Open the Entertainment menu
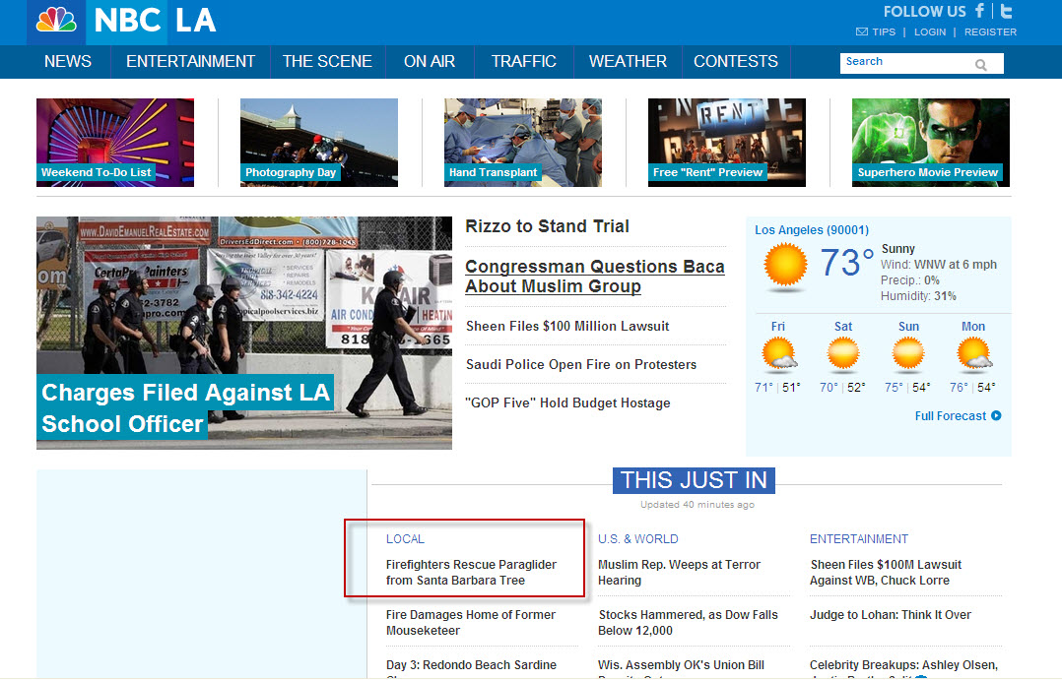Image resolution: width=1062 pixels, height=680 pixels. click(190, 61)
